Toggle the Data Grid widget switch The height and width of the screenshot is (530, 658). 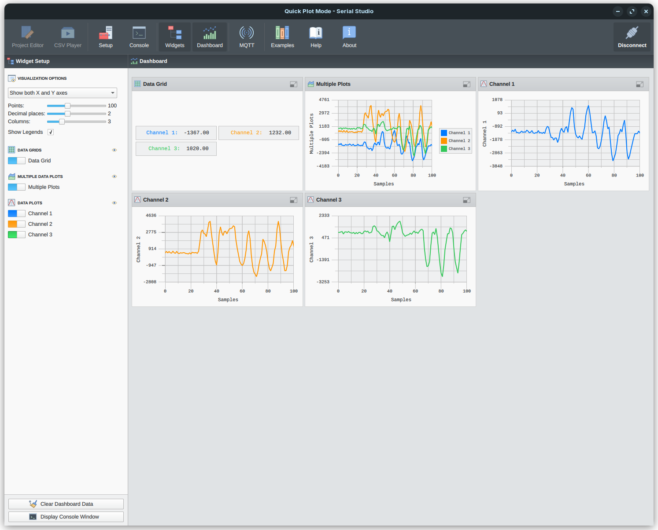point(17,161)
